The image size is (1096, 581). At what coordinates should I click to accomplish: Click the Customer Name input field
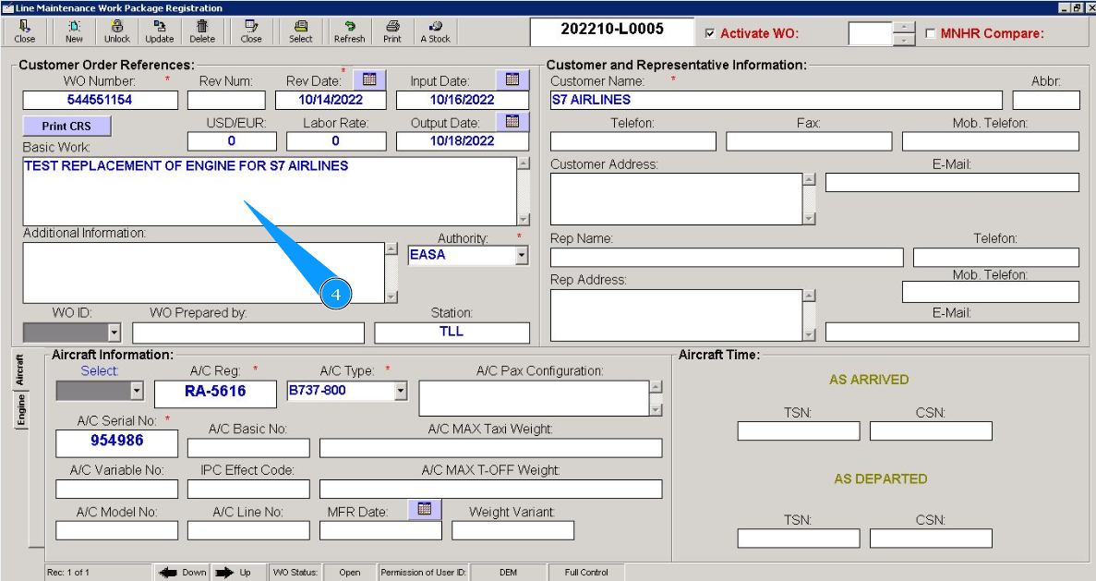775,100
